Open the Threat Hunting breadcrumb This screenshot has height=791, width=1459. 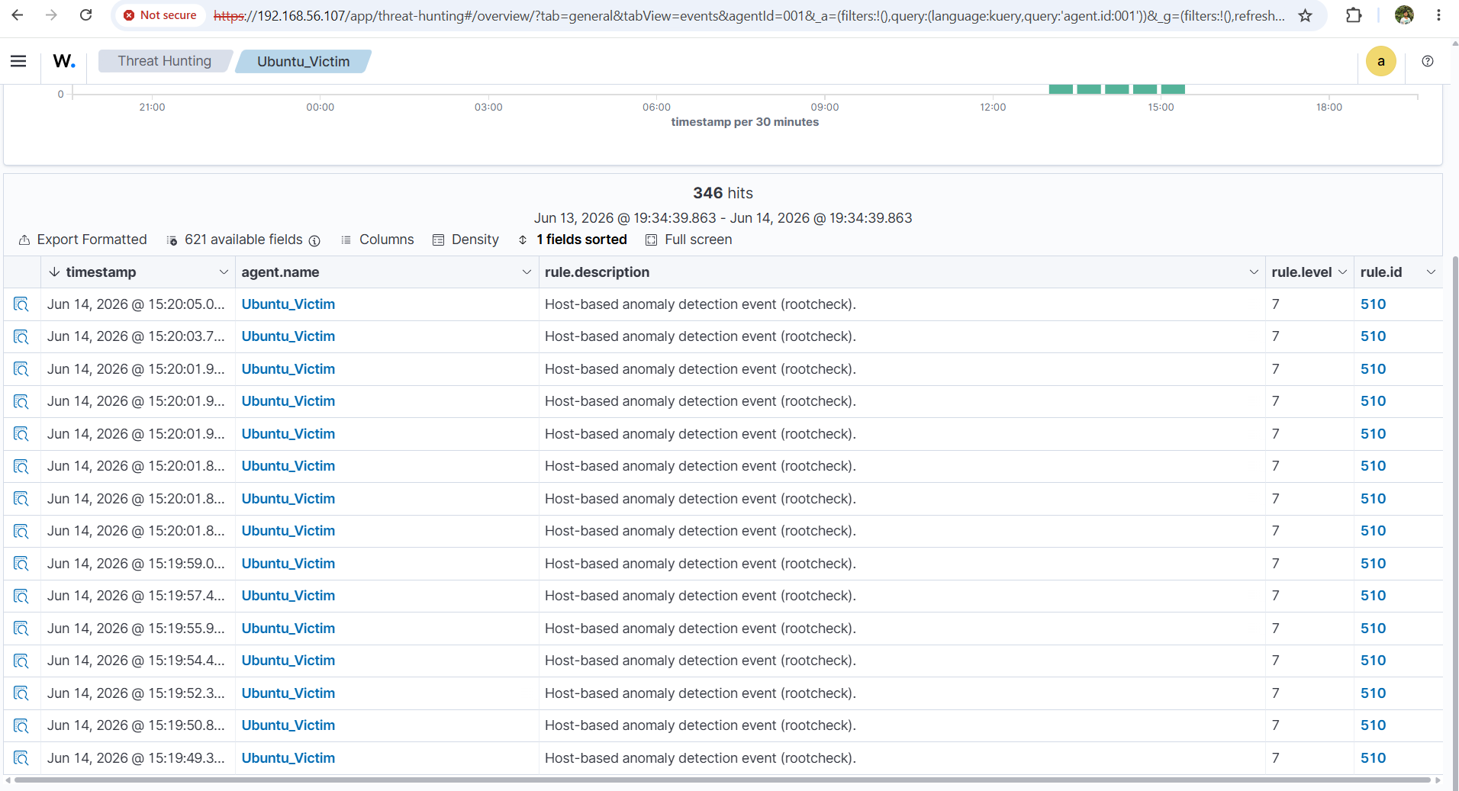[165, 61]
